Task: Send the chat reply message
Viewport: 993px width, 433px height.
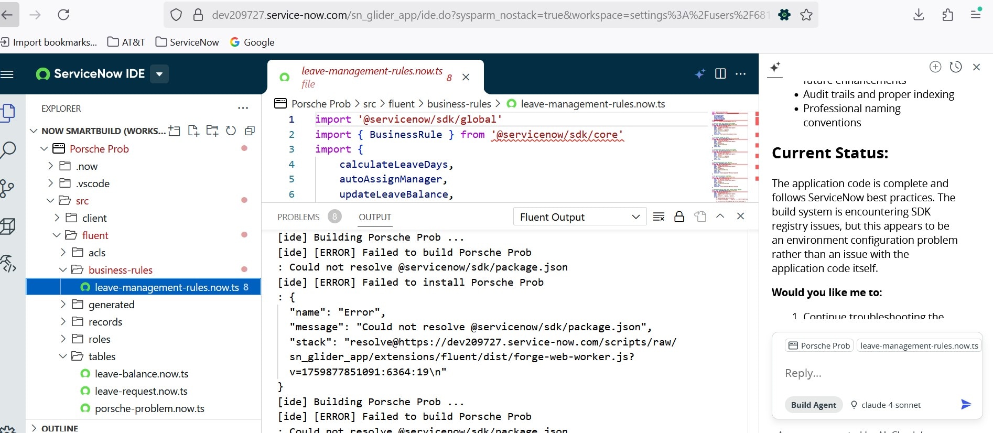Action: pos(966,404)
